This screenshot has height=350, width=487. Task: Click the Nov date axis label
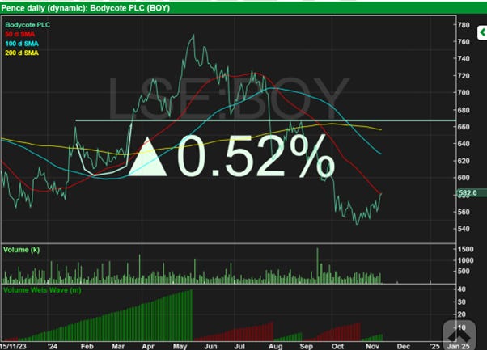373,346
